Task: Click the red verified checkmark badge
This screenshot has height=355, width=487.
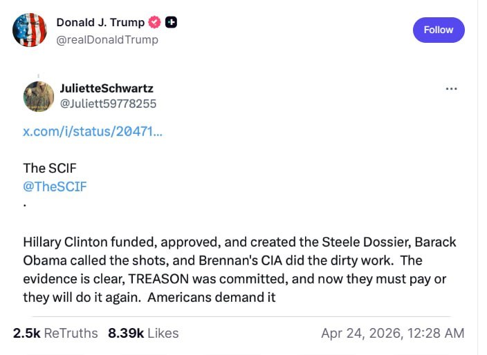Action: click(x=155, y=22)
